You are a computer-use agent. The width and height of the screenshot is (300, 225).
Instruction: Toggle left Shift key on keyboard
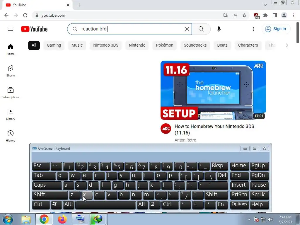tap(50, 195)
